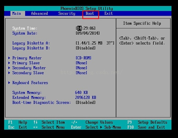The width and height of the screenshot is (178, 138).
Task: Click the Legacy Diskette B label
Action: [x=31, y=48]
